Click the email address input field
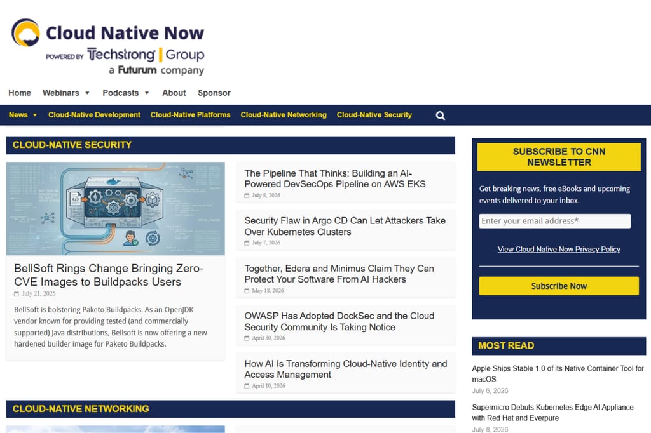 [554, 221]
